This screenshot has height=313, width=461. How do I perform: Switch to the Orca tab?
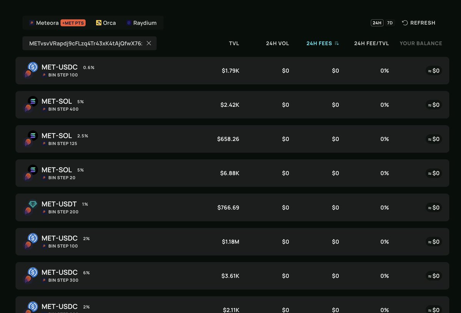click(x=106, y=23)
